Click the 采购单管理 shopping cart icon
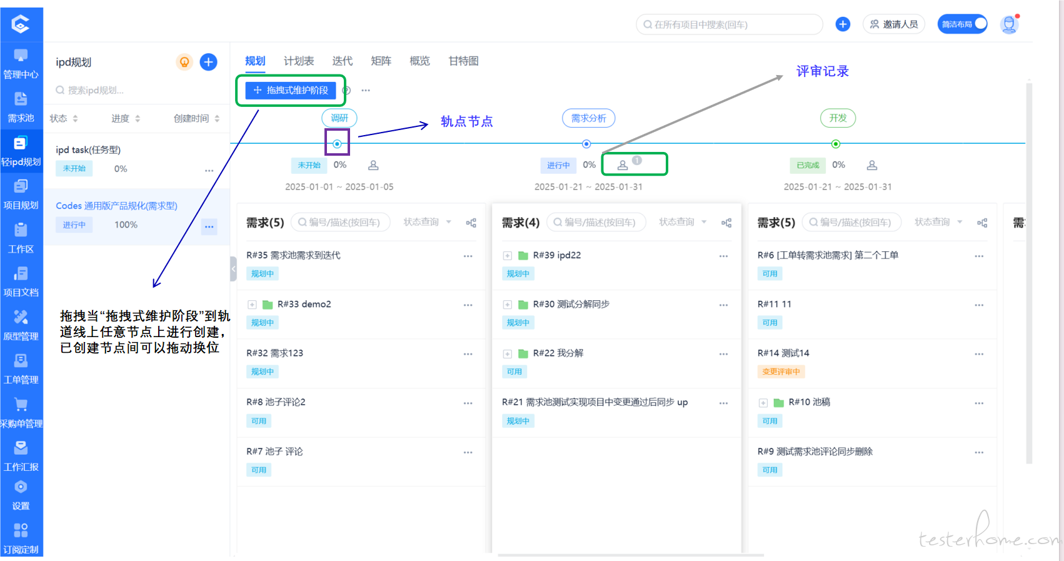Image resolution: width=1064 pixels, height=561 pixels. pos(21,405)
